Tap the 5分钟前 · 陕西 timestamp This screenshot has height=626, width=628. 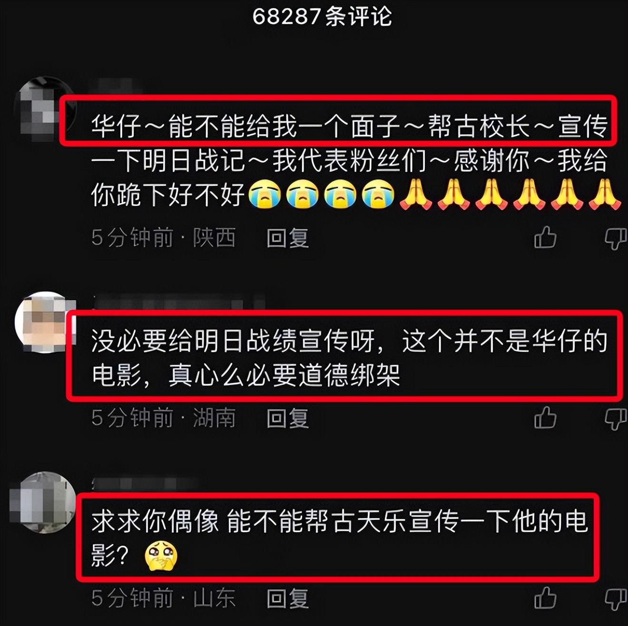[163, 237]
